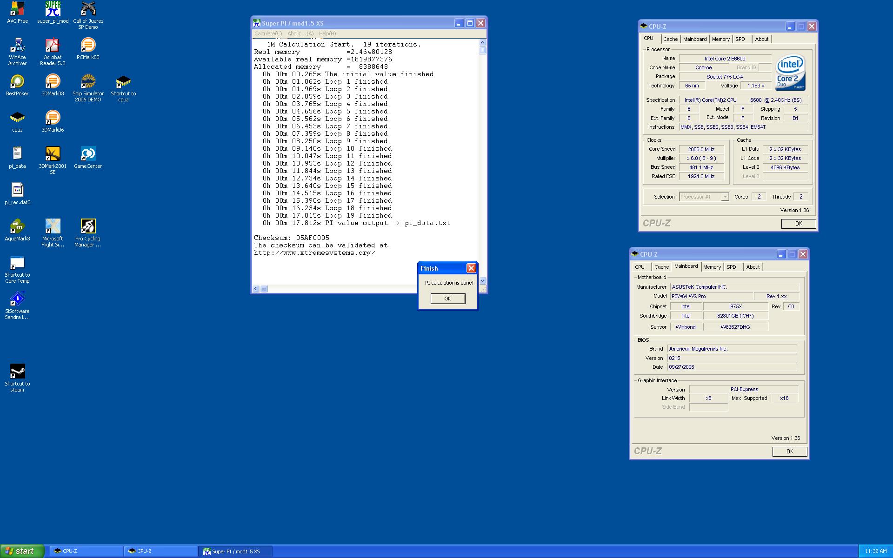Click Super PI scroll down arrow
Image resolution: width=893 pixels, height=558 pixels.
click(x=482, y=281)
